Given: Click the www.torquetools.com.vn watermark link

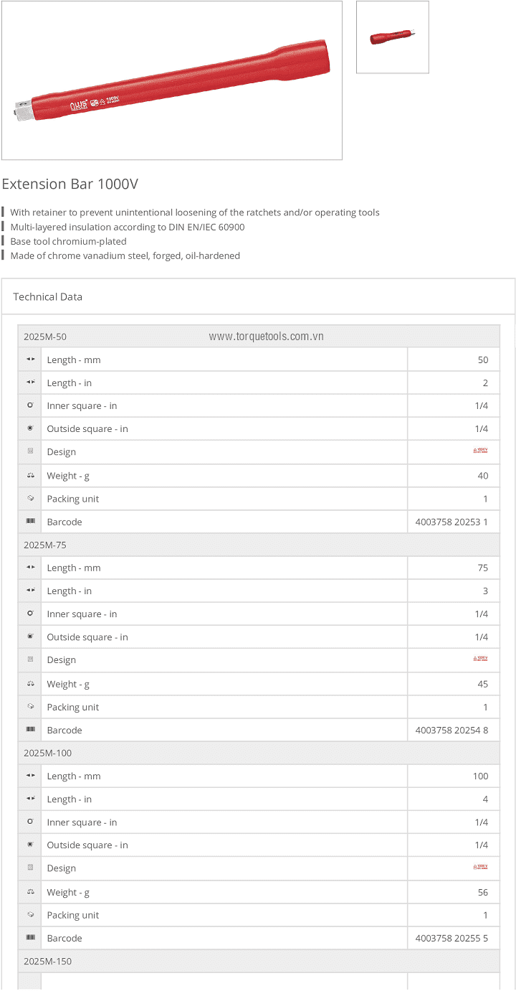Looking at the screenshot, I should 266,337.
